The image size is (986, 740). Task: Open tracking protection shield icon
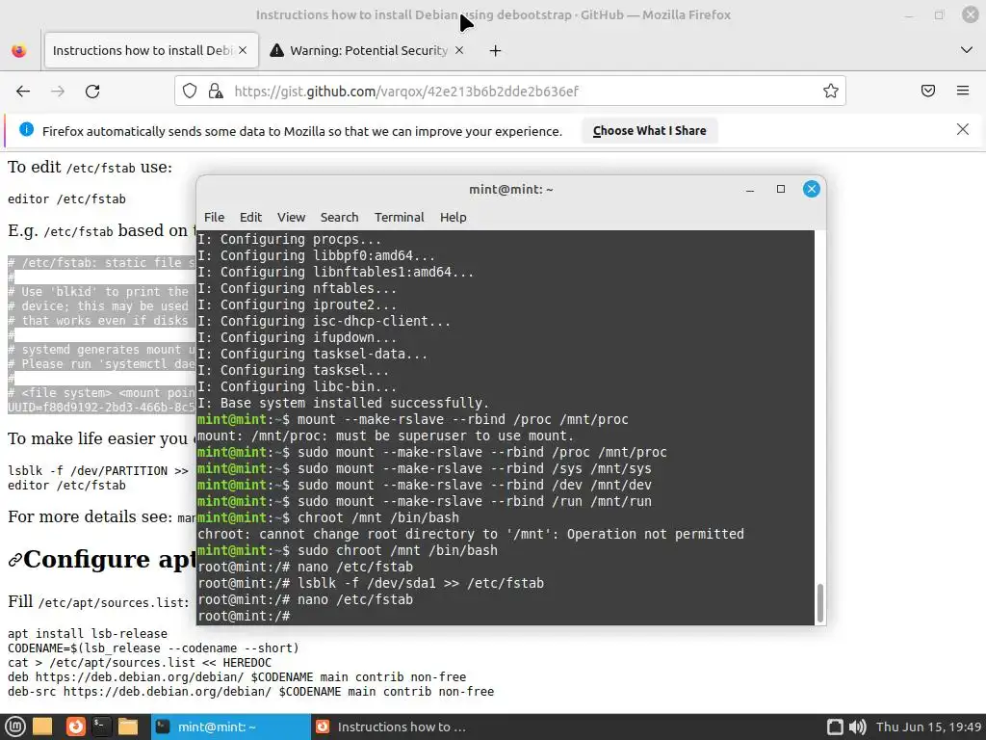(x=190, y=92)
